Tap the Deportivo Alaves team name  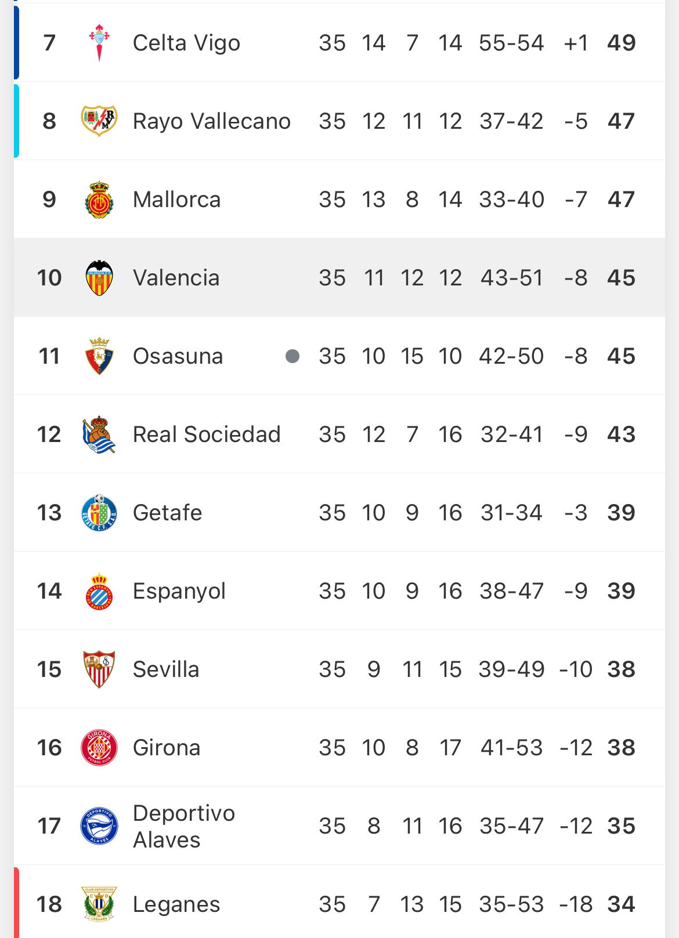coord(184,826)
